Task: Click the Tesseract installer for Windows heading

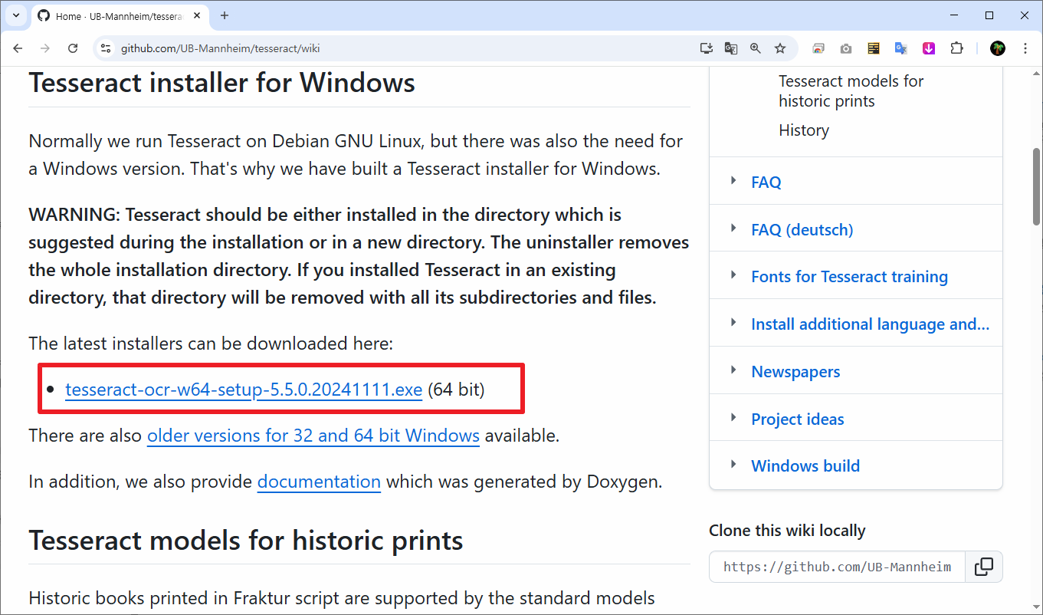Action: tap(222, 82)
